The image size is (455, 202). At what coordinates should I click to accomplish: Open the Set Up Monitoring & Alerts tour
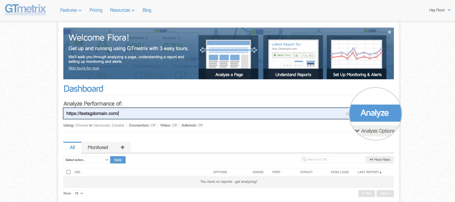pyautogui.click(x=357, y=57)
